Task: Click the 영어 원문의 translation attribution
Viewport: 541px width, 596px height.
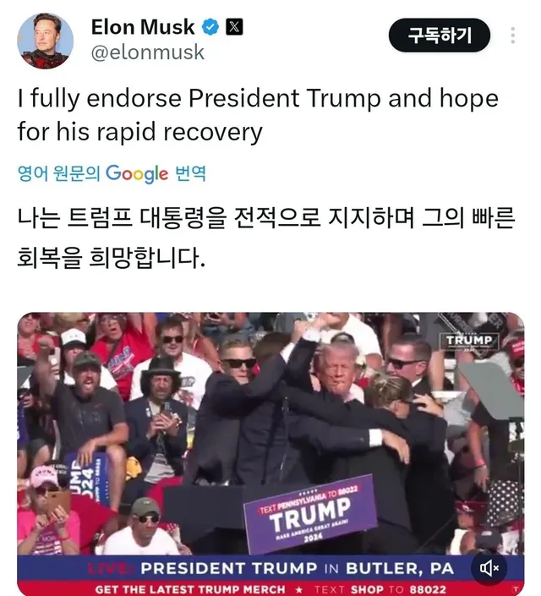Action: (59, 173)
